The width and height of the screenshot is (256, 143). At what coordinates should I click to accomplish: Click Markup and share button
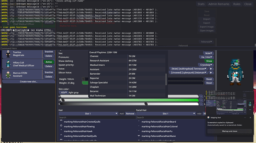coord(230,131)
